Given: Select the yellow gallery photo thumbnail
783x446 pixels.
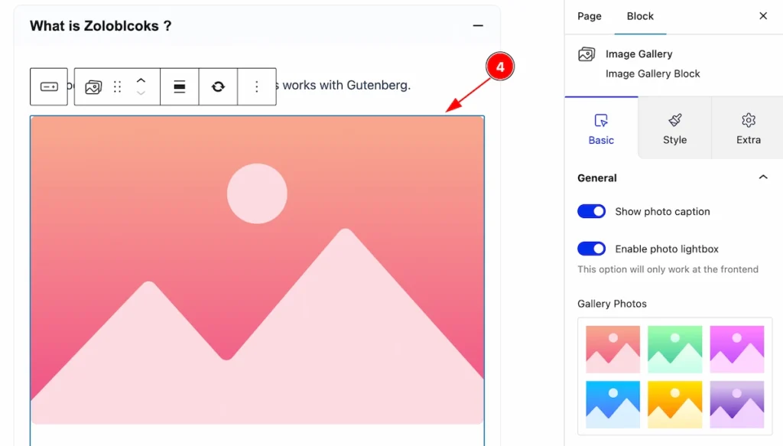Looking at the screenshot, I should (x=674, y=405).
